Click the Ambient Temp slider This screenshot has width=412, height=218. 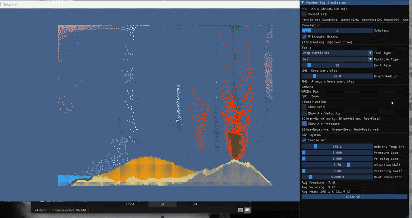(x=337, y=147)
